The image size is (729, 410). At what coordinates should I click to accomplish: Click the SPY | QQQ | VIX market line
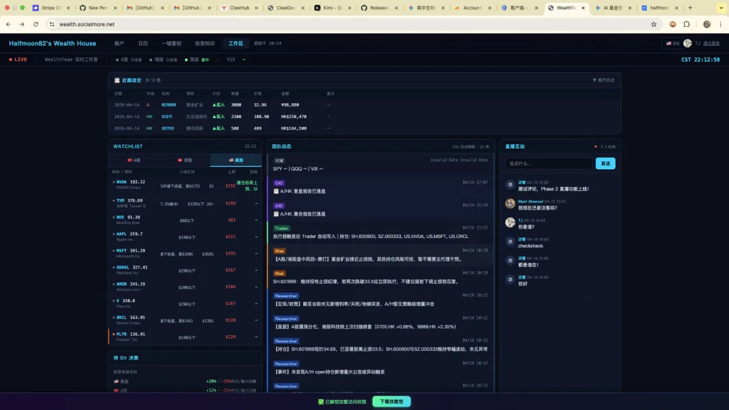pos(298,169)
